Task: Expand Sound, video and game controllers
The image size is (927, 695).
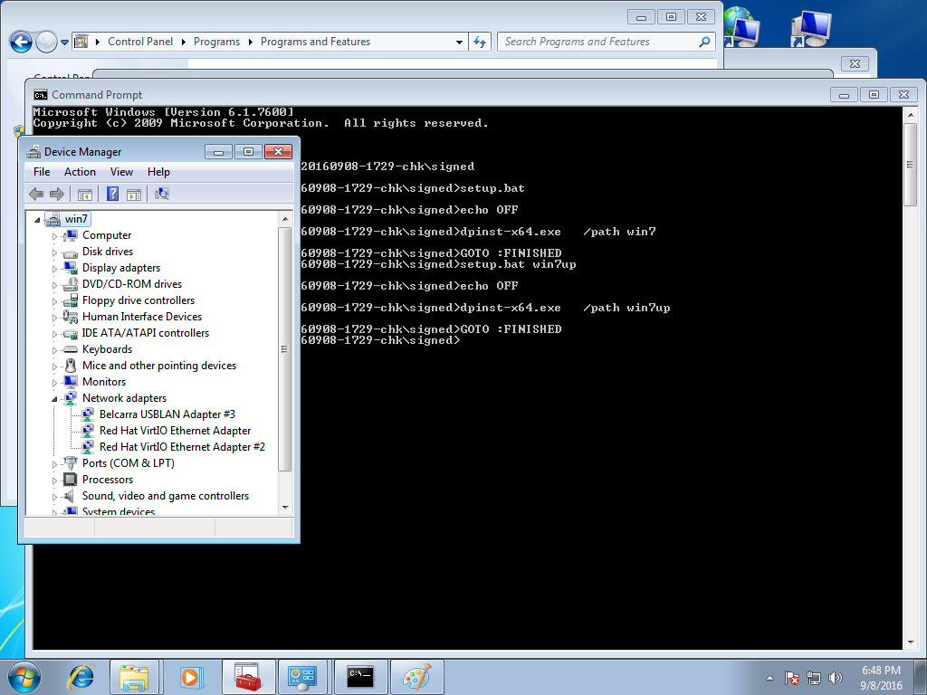Action: [54, 497]
